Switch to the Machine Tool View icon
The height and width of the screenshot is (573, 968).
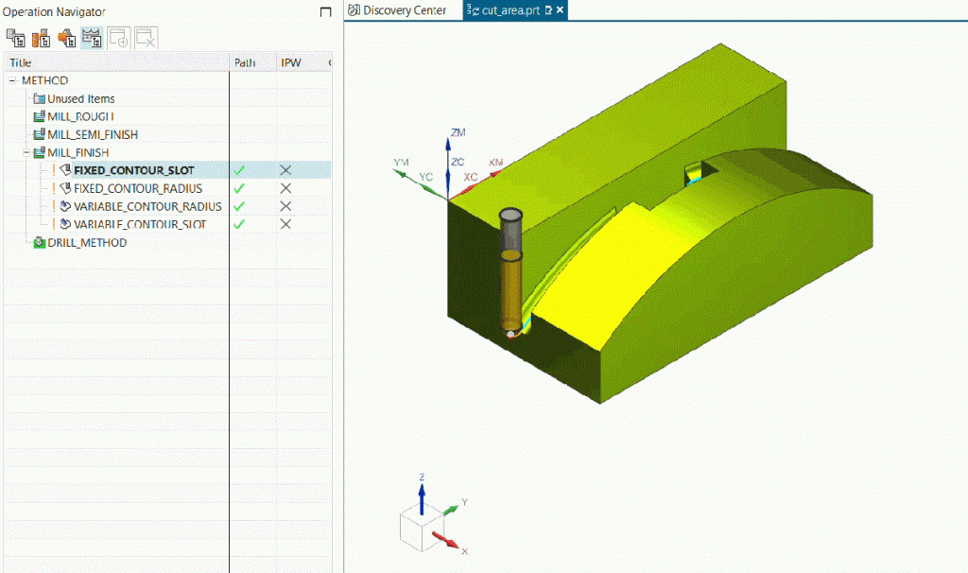point(41,38)
